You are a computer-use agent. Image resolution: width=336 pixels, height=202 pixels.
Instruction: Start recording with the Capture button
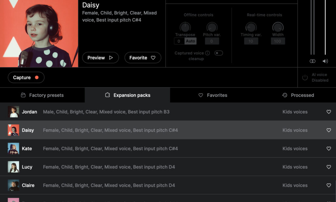click(26, 78)
